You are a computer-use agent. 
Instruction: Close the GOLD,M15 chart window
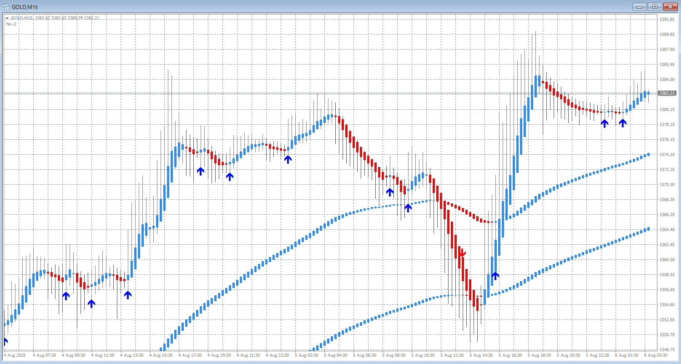click(x=670, y=7)
